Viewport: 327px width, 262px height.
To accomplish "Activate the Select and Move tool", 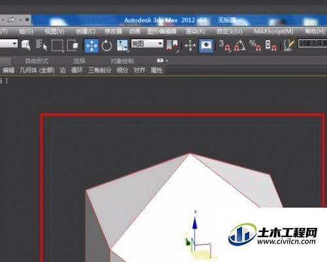I will (92, 46).
